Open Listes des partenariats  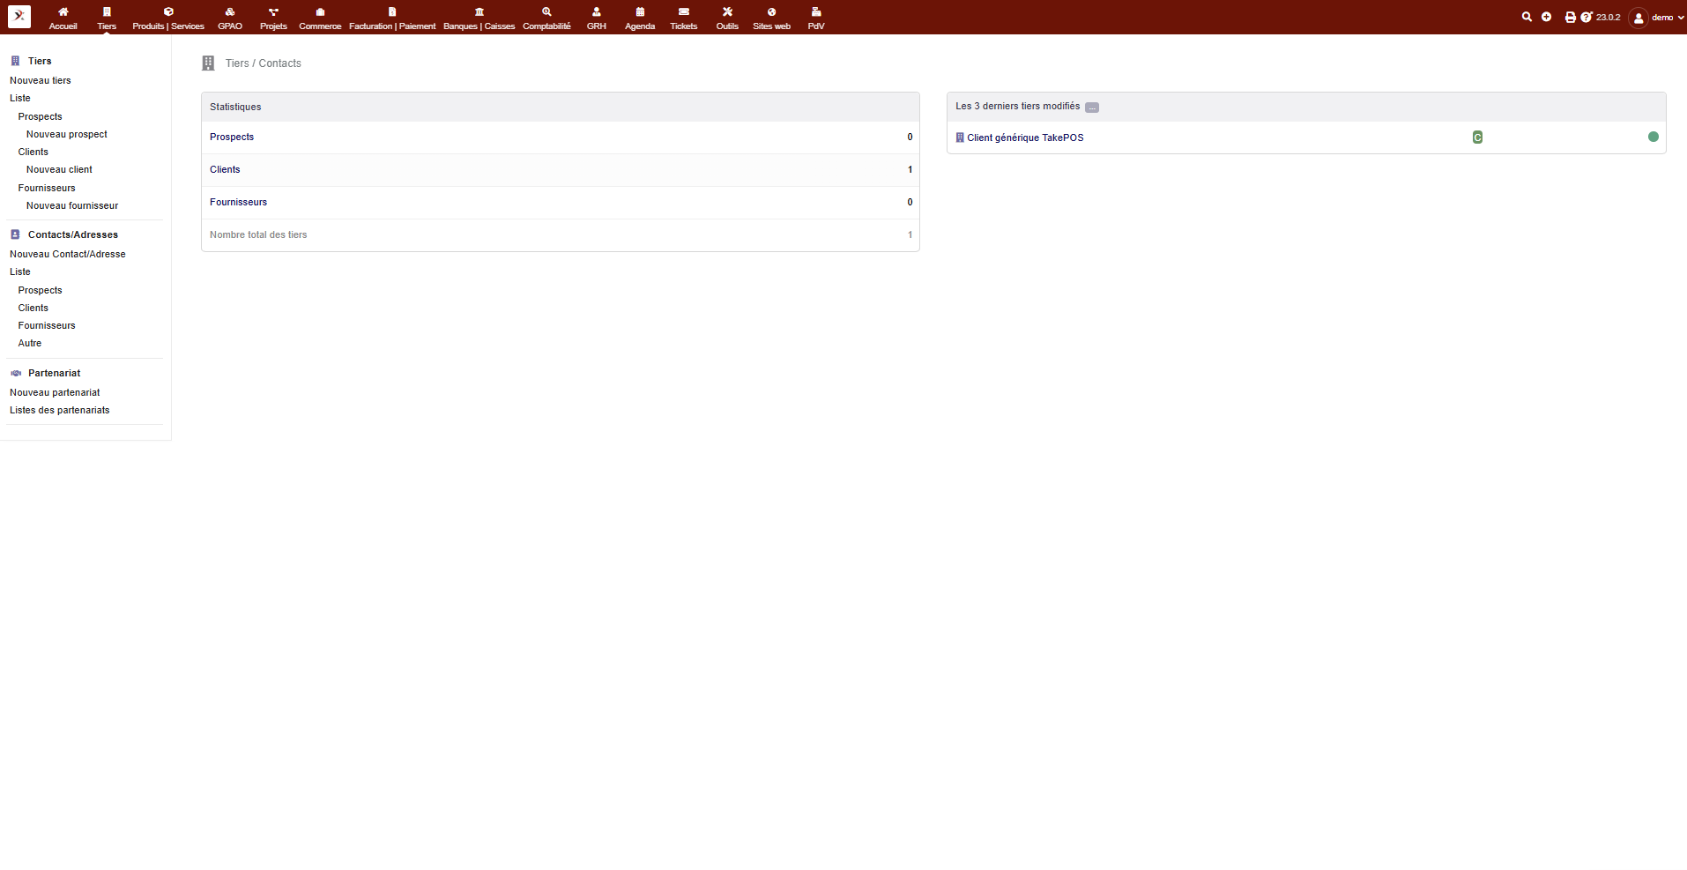click(x=60, y=410)
